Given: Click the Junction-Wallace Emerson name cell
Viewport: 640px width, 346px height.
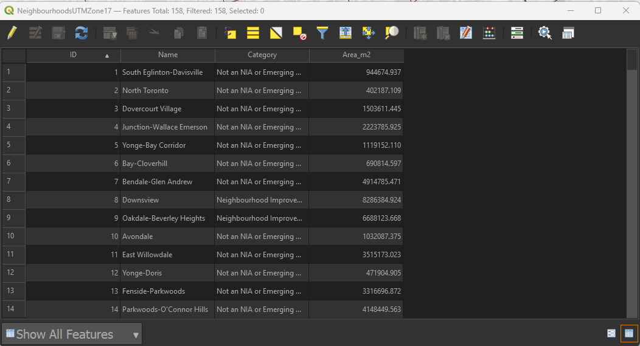Looking at the screenshot, I should tap(167, 127).
